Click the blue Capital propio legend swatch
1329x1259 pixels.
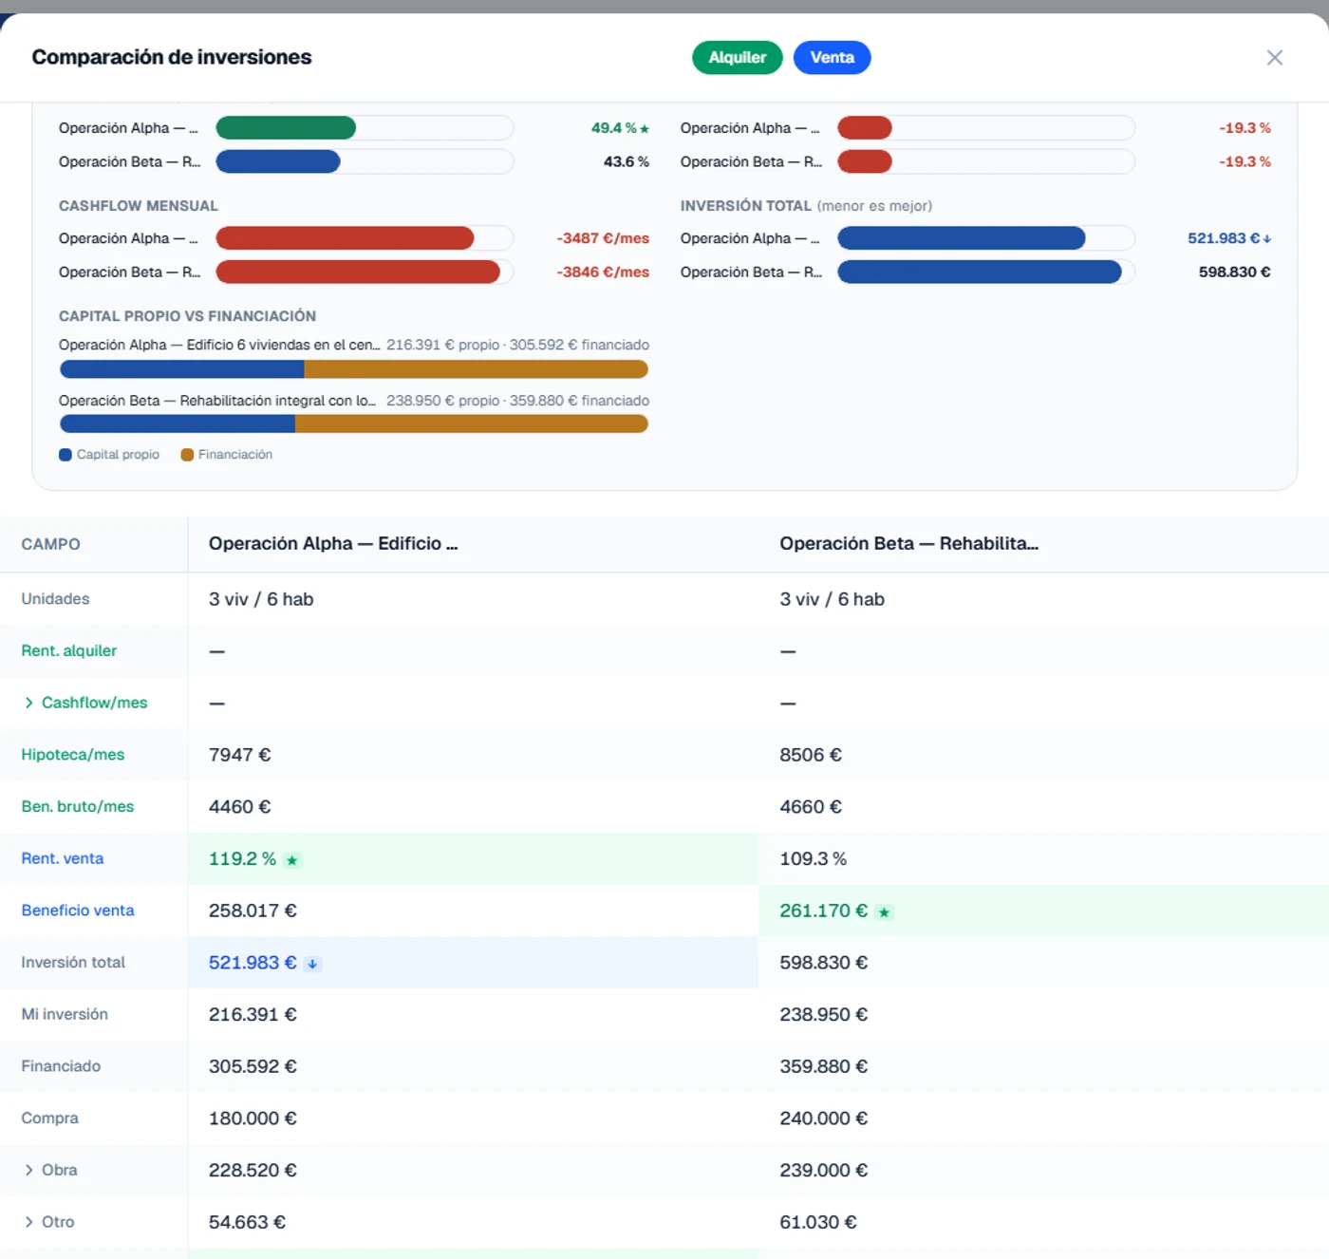coord(66,455)
